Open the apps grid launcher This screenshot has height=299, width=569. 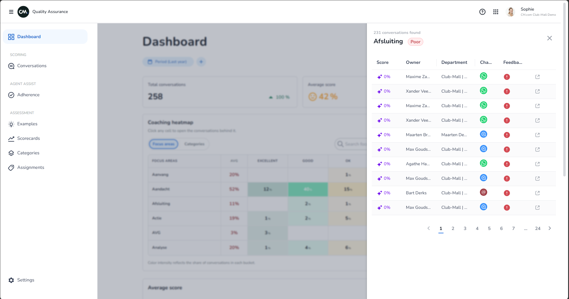coord(496,12)
